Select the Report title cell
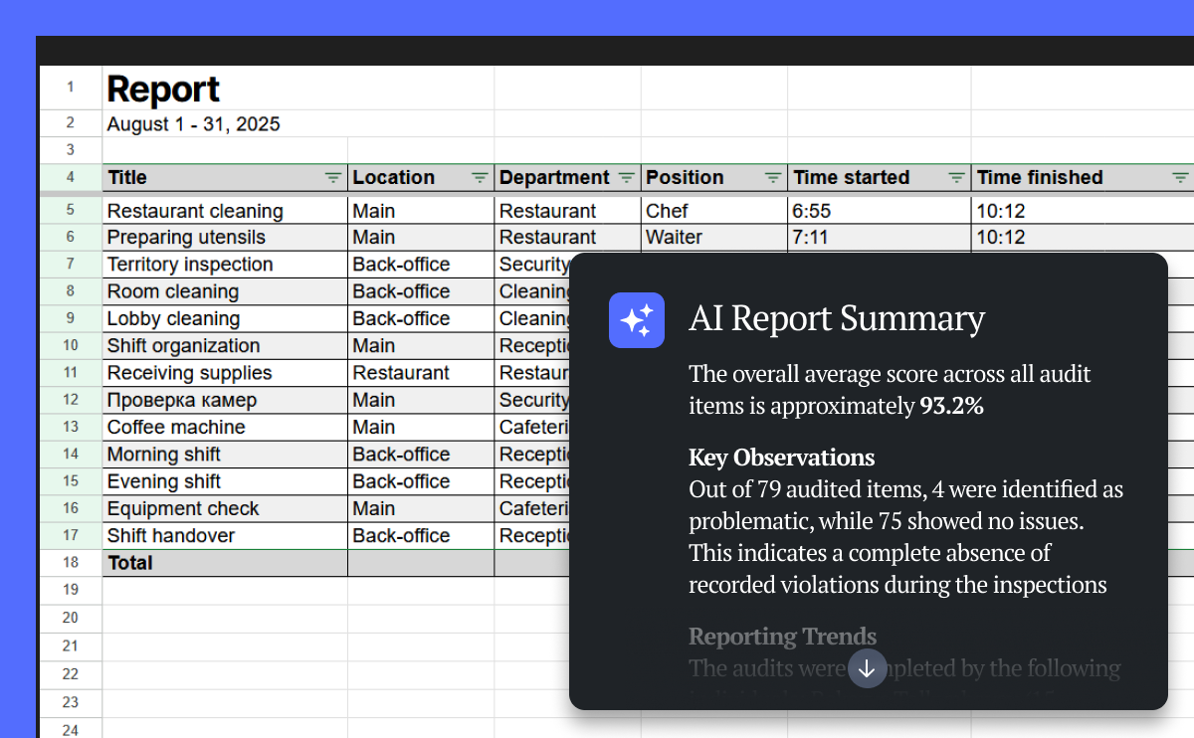This screenshot has height=738, width=1194. click(x=163, y=90)
